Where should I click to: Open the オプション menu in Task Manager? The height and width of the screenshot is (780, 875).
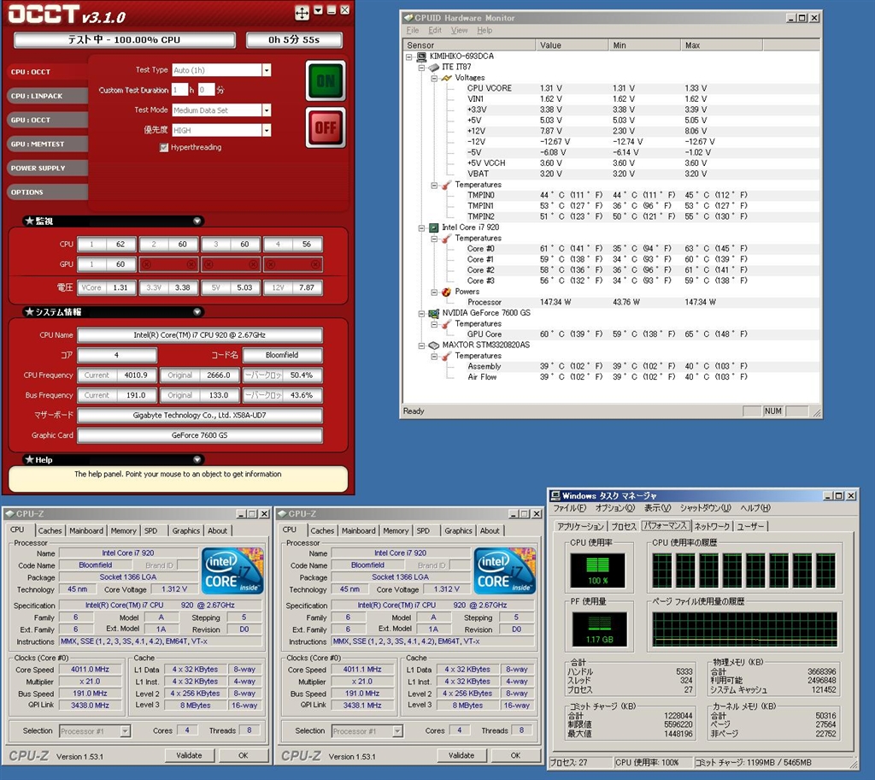click(614, 508)
